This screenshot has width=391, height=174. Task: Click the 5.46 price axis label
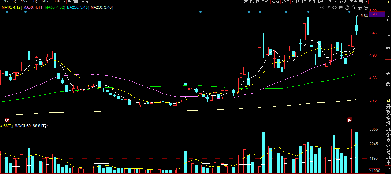pos(373,33)
